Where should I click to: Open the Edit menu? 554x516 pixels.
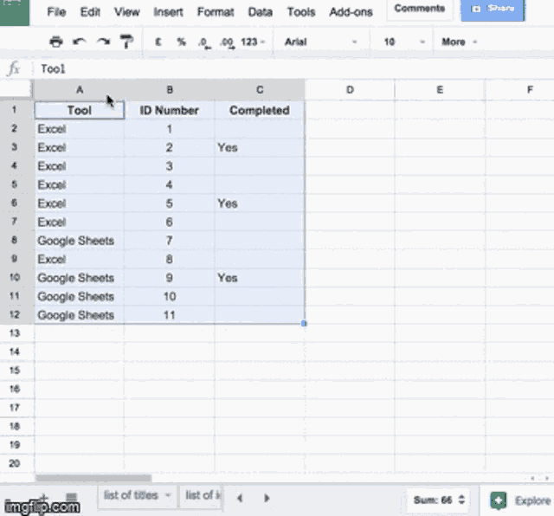[90, 12]
